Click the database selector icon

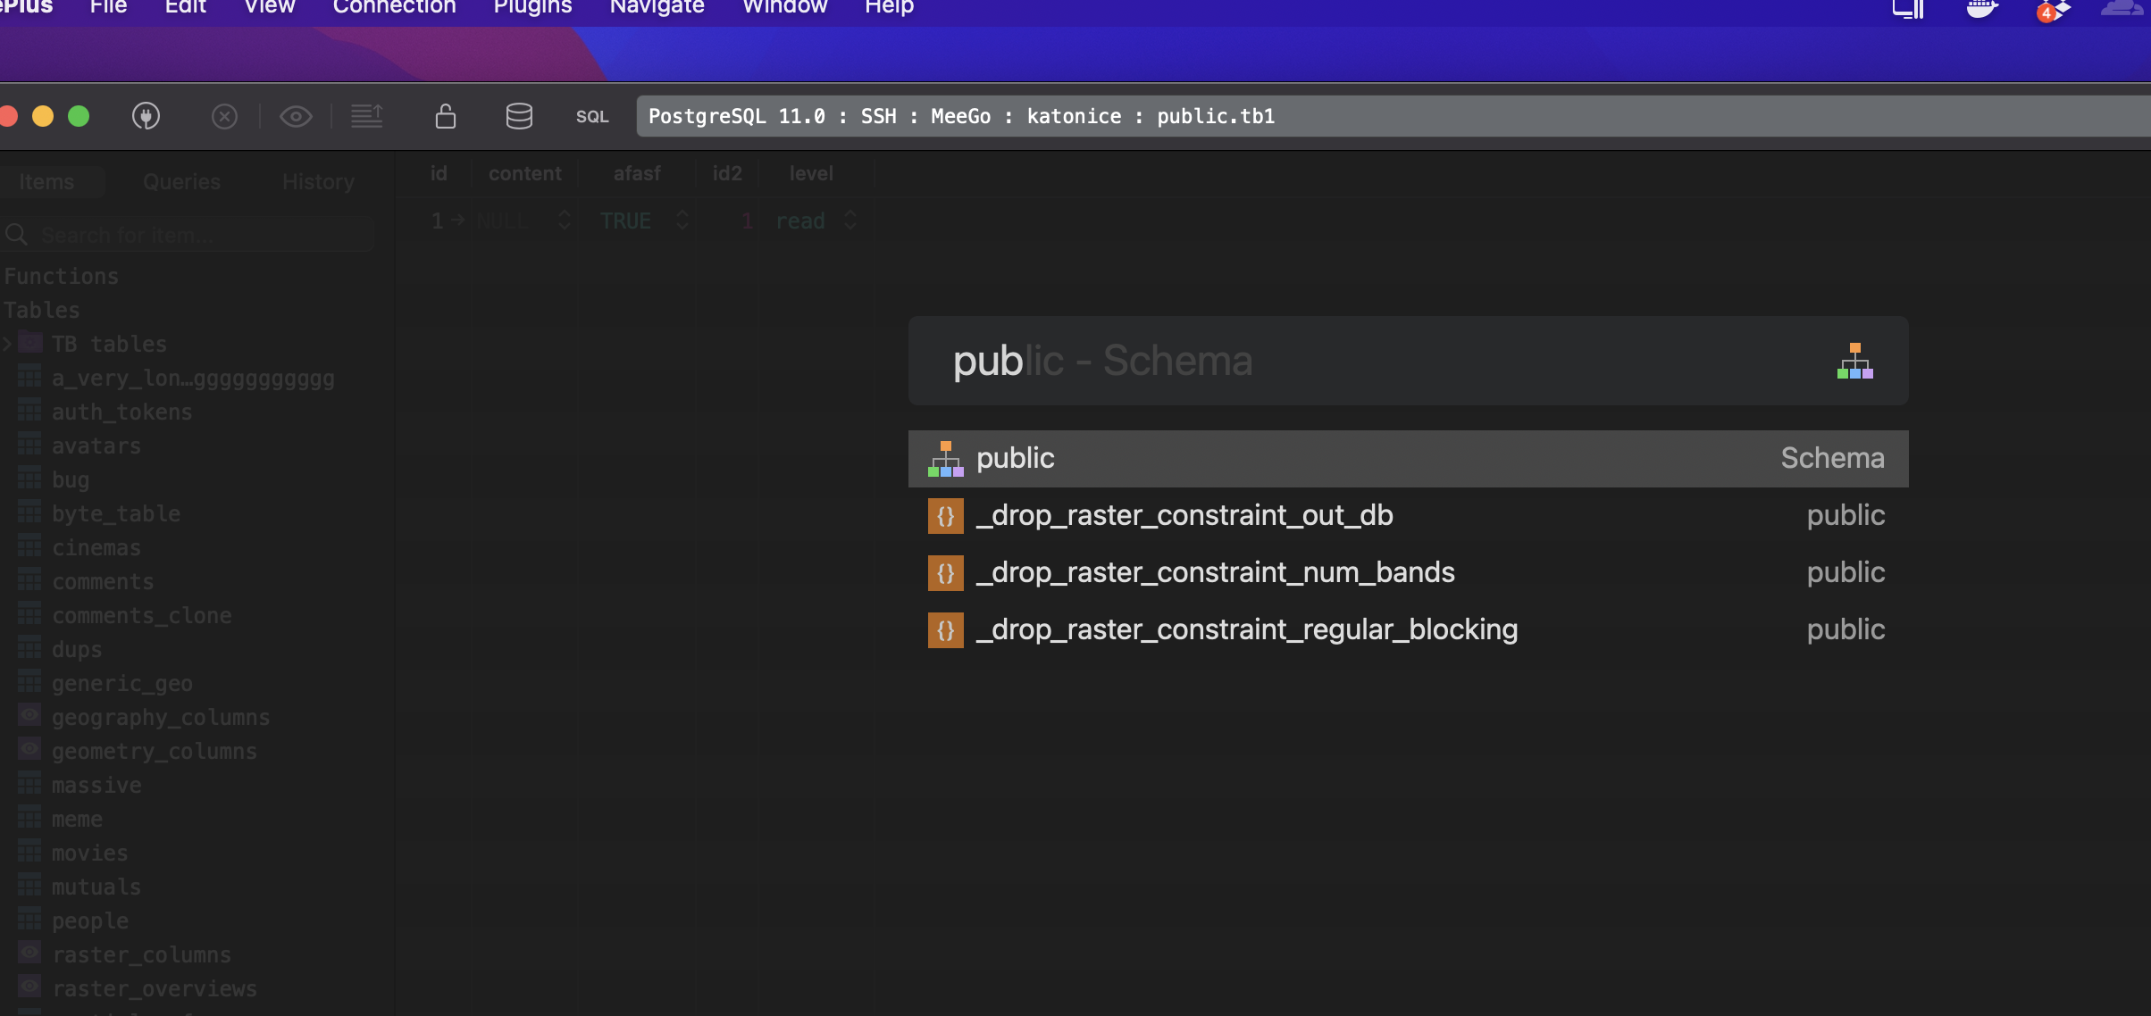519,116
